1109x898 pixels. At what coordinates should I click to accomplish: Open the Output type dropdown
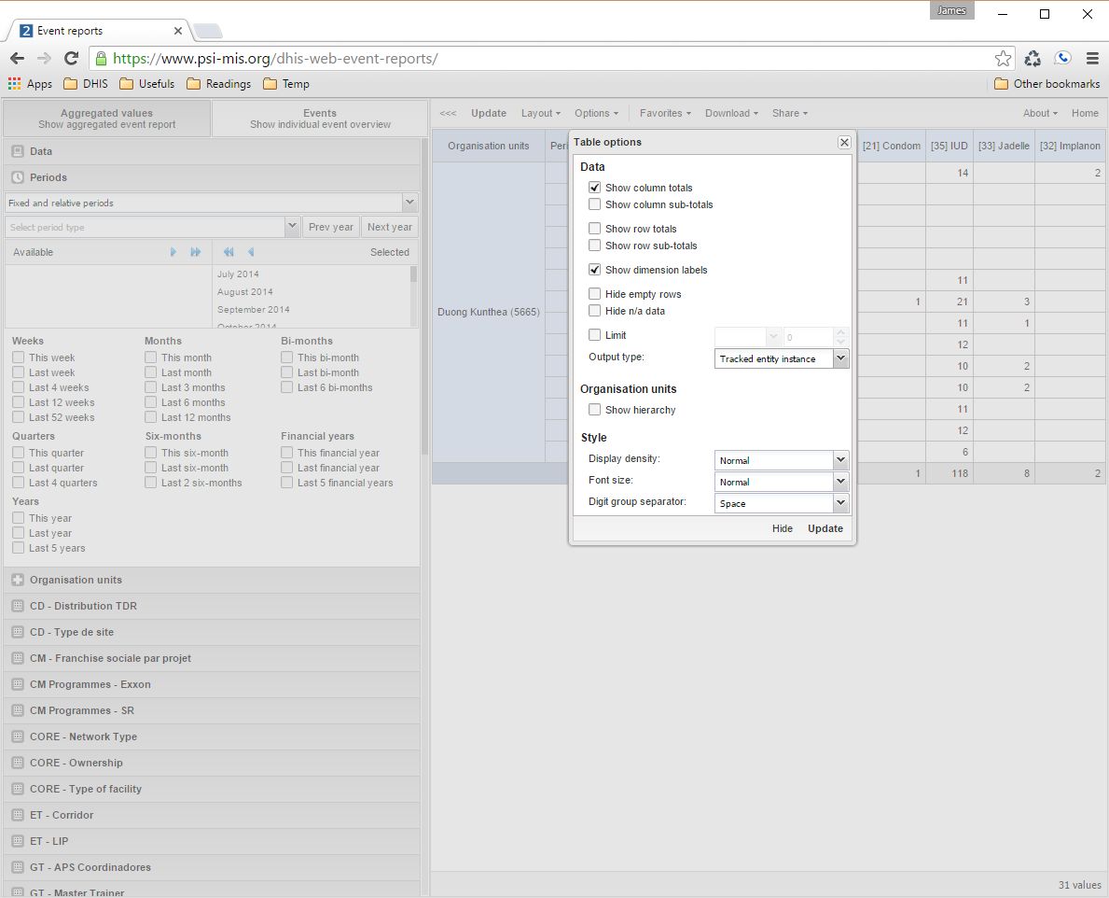840,358
